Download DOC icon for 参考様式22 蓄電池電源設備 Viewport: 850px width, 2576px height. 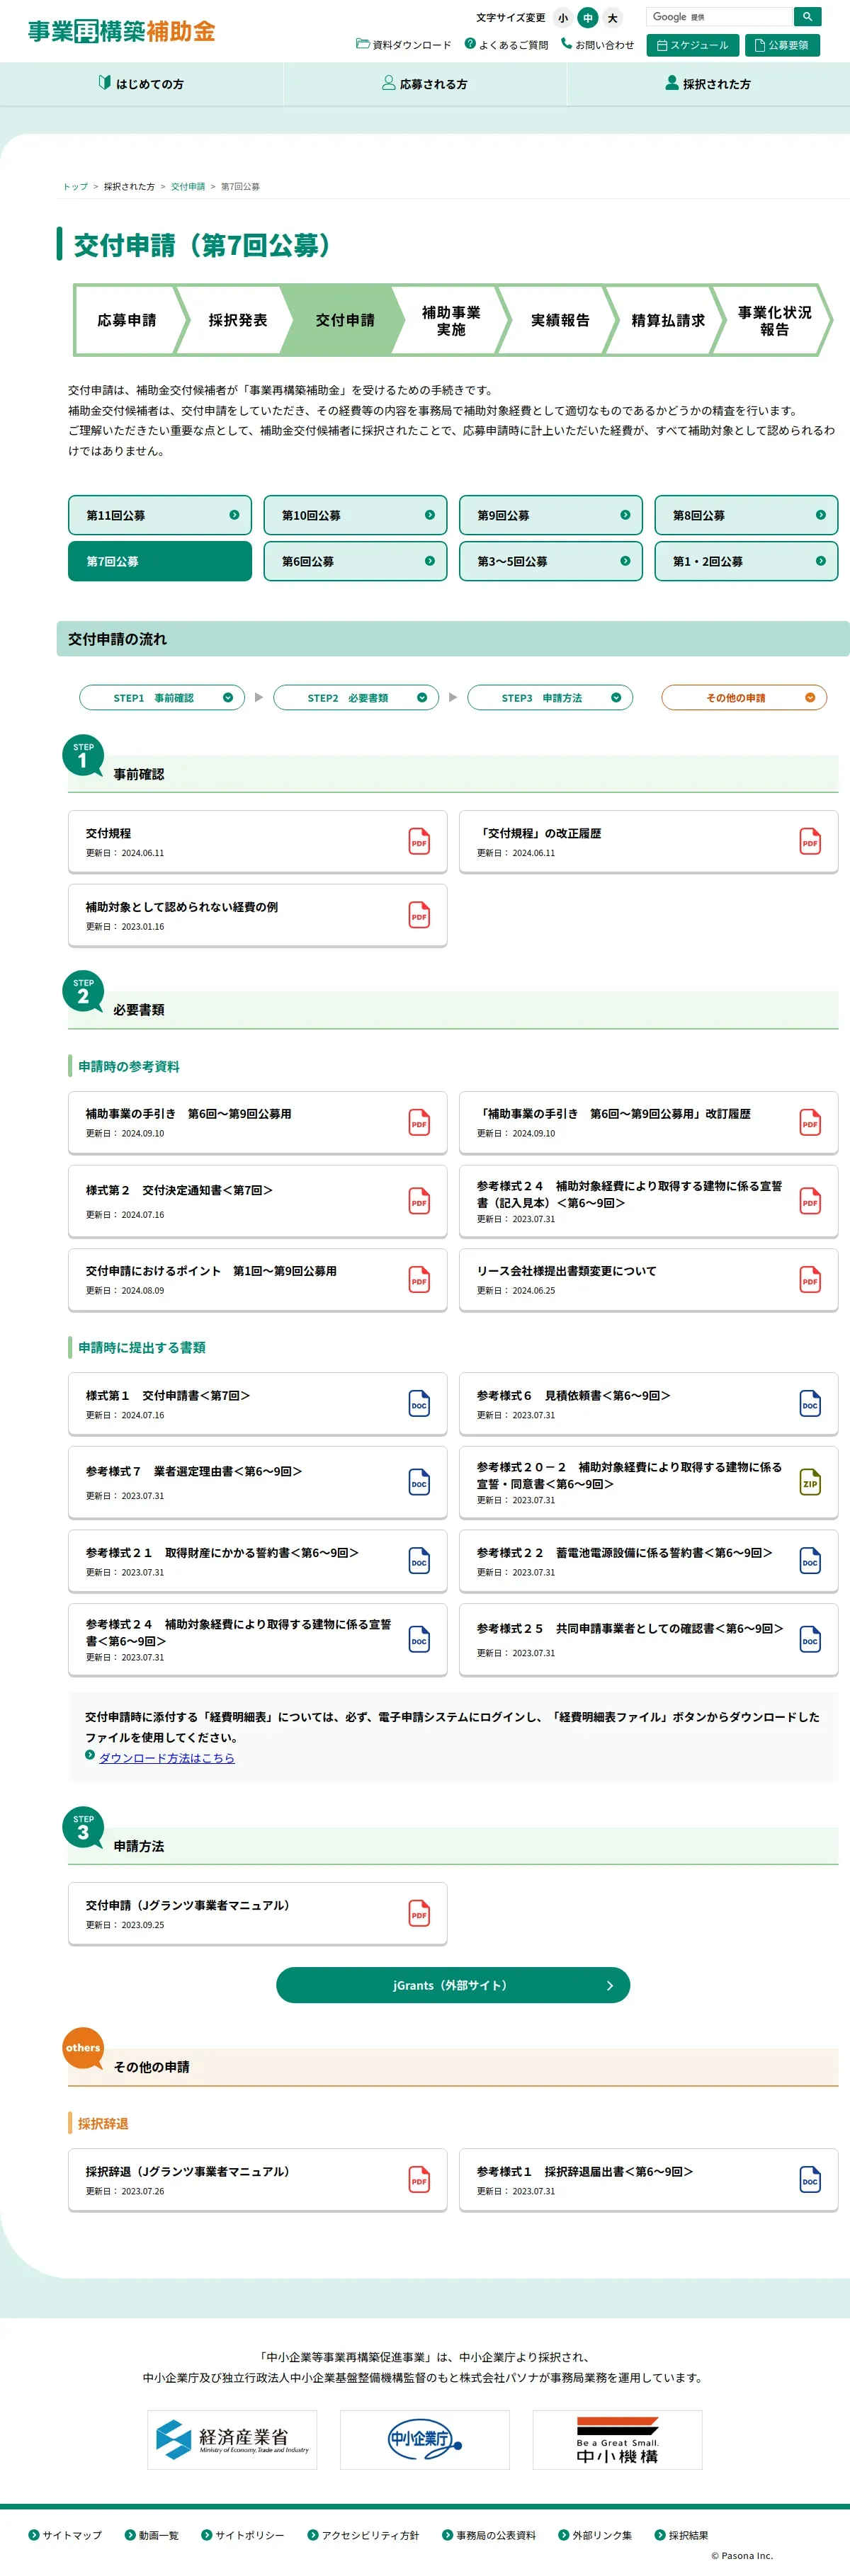pos(810,1561)
